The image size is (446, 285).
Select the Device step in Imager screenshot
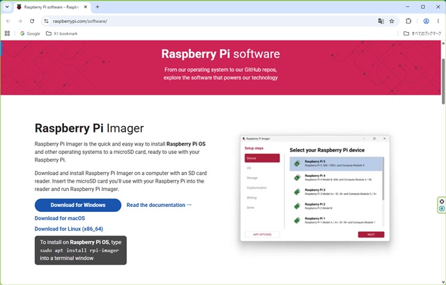tap(262, 158)
